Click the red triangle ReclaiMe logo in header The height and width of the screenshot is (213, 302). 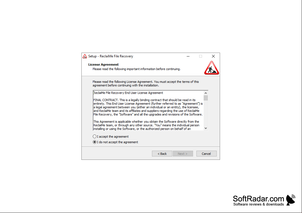211,68
